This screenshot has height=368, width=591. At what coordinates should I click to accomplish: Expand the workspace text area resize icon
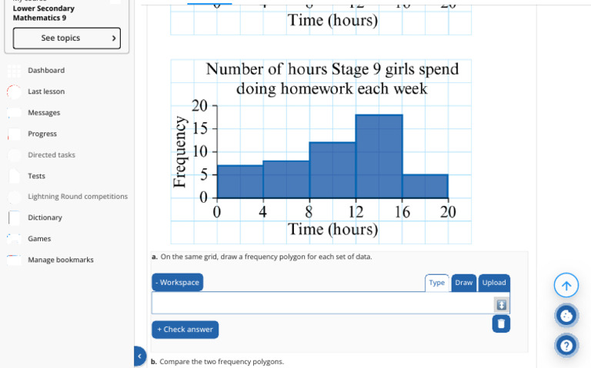tap(501, 305)
